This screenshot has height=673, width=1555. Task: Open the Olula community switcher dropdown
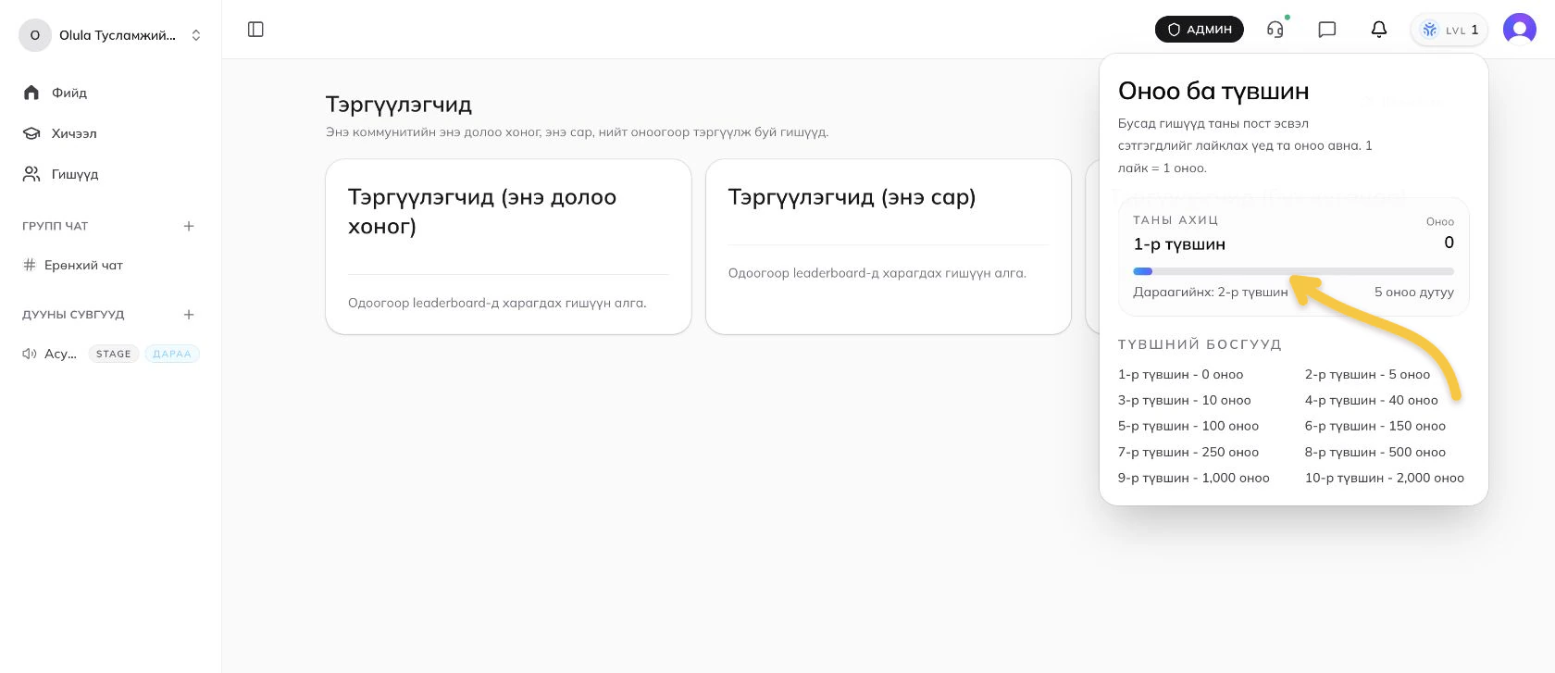(111, 35)
